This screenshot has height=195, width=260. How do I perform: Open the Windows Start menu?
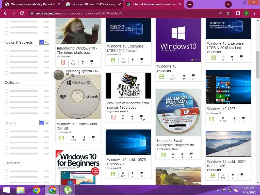coord(6,190)
